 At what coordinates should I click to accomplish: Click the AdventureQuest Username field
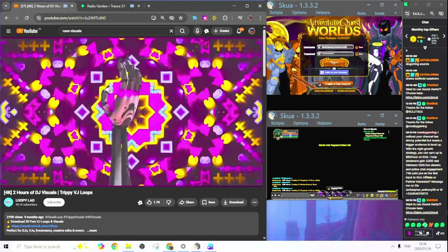tap(335, 47)
